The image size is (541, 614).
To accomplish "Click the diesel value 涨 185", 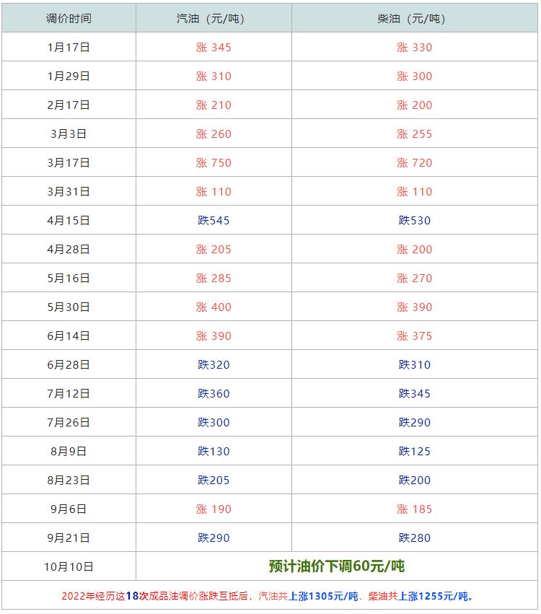I will (x=414, y=509).
